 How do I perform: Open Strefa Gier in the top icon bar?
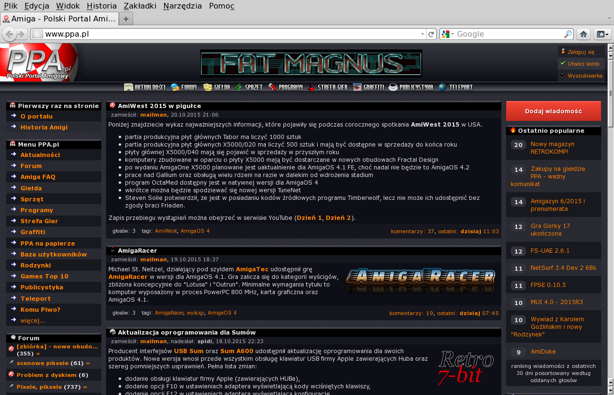328,87
